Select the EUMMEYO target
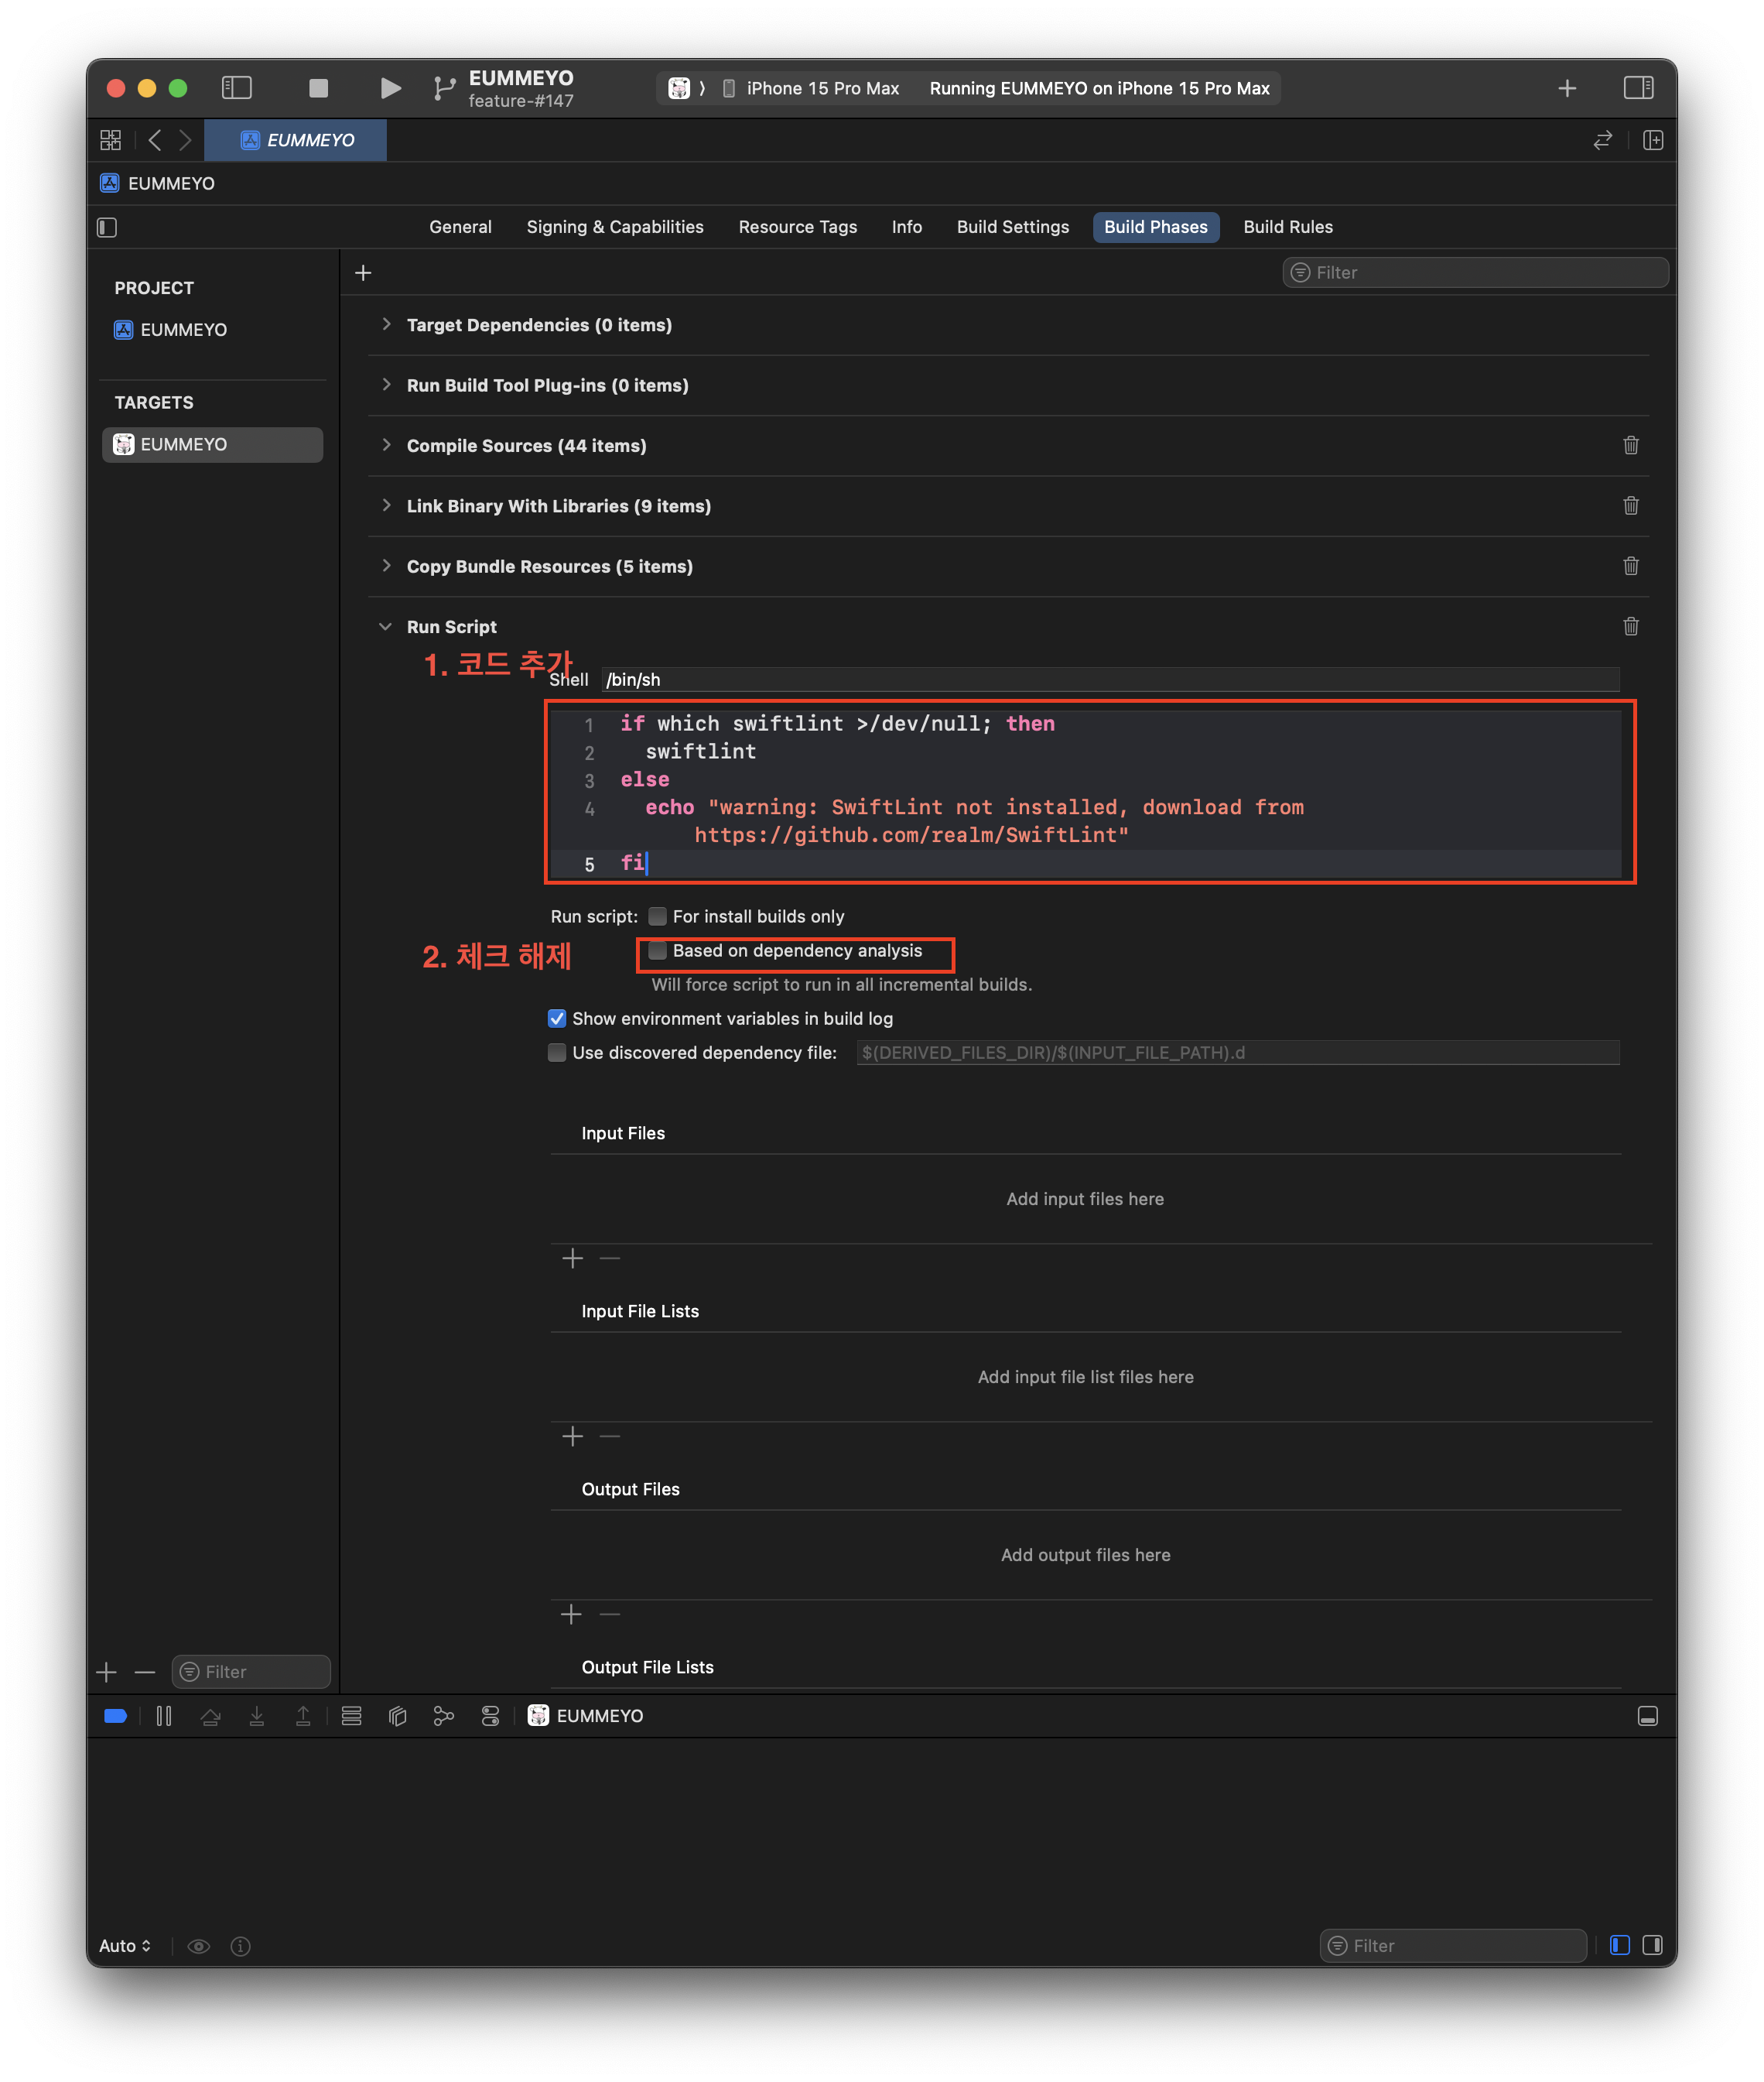 (212, 444)
